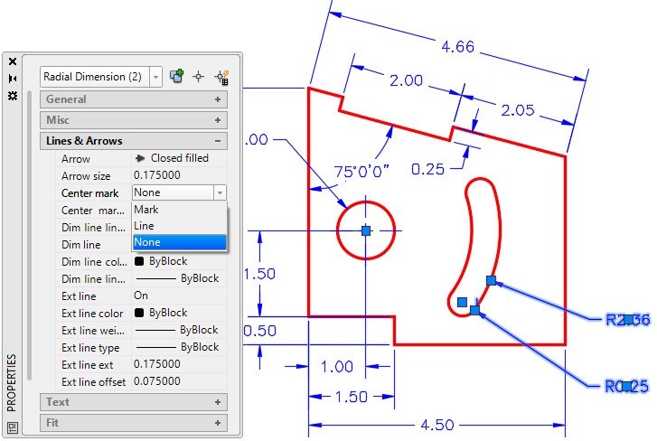Click the Quick Select icon
The image size is (657, 441).
220,77
